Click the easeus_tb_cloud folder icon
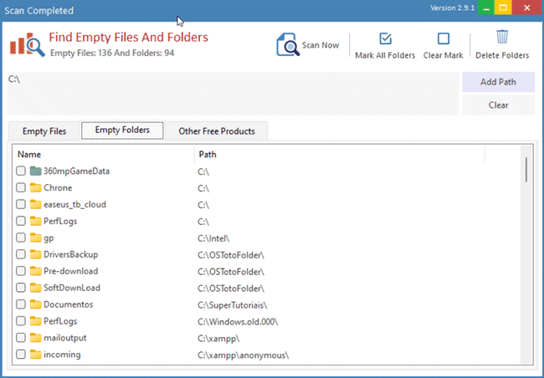This screenshot has width=544, height=378. coord(35,204)
